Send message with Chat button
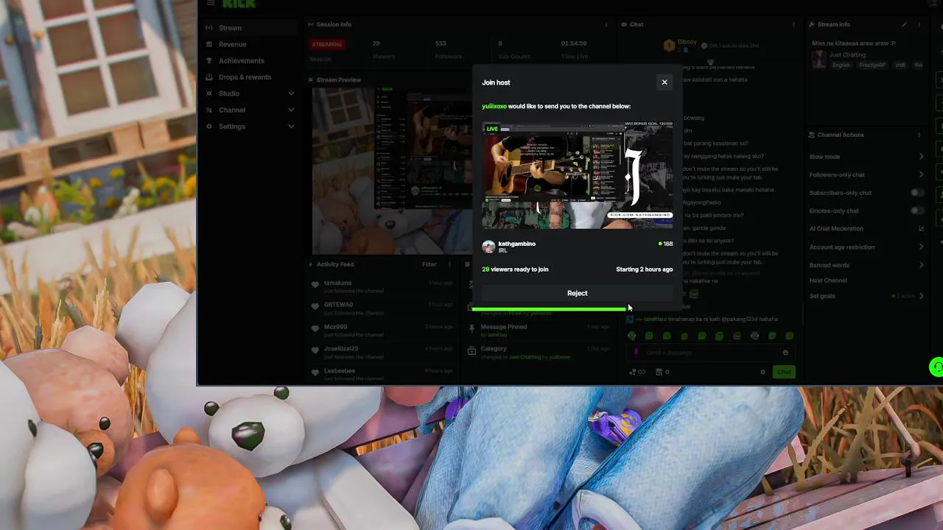The width and height of the screenshot is (943, 530). point(784,372)
